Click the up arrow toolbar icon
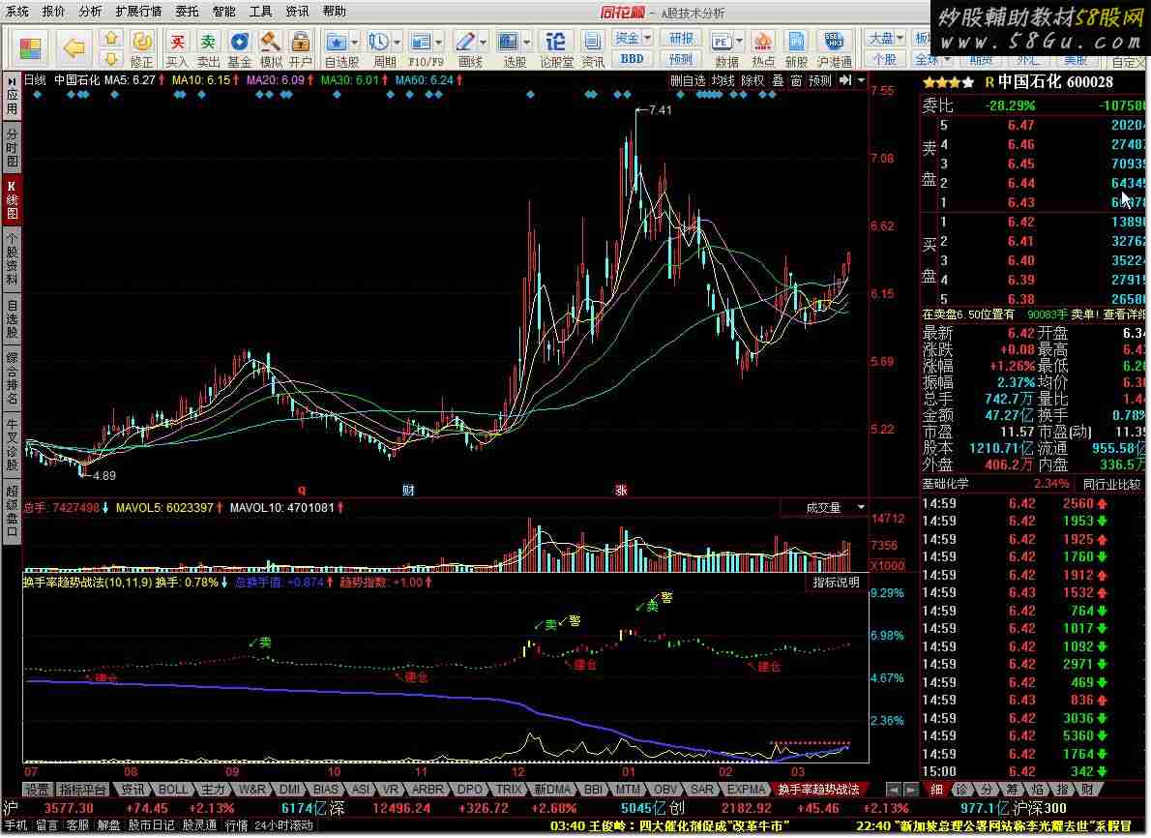 click(110, 38)
